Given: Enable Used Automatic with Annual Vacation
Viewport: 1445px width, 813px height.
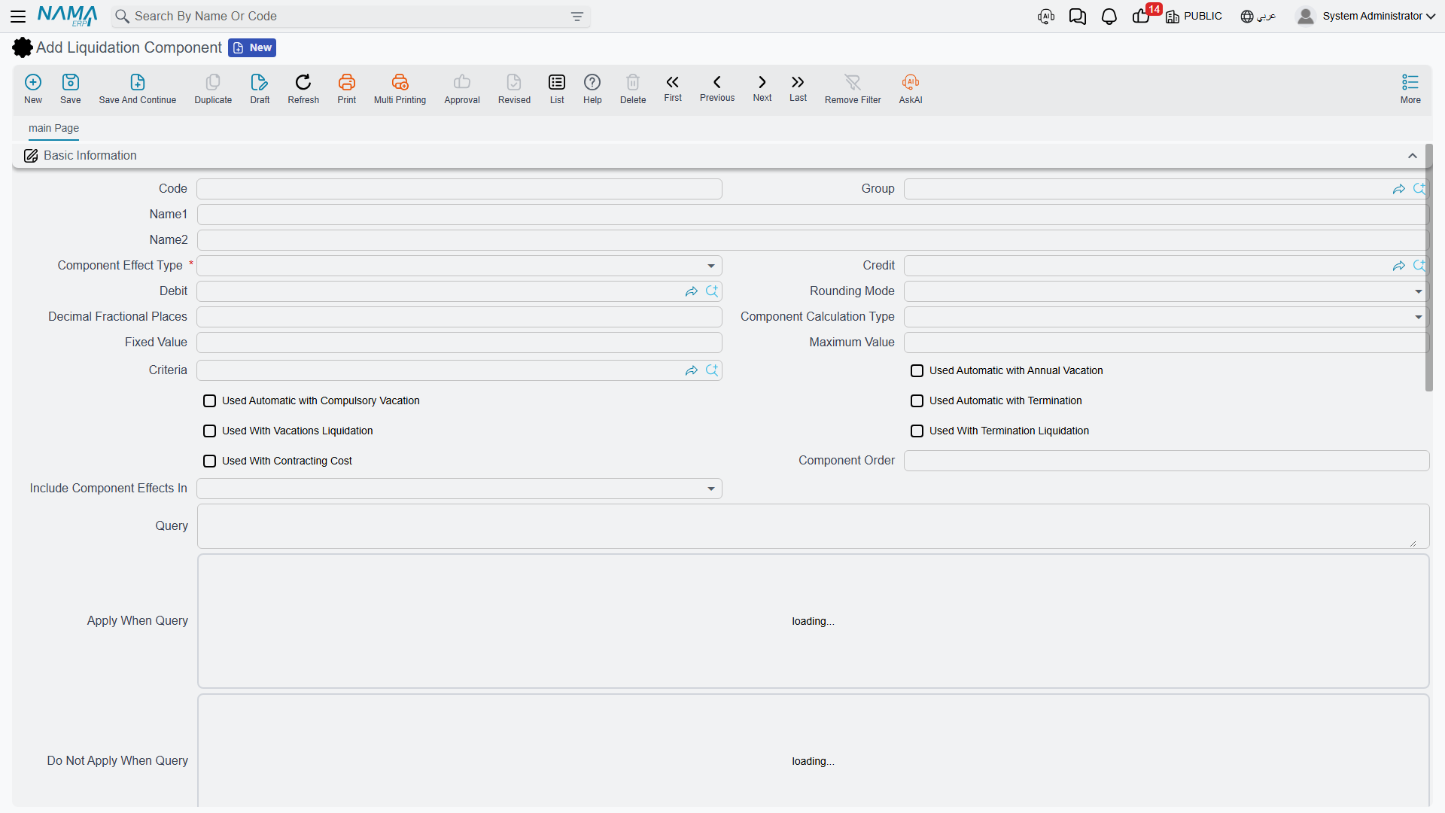Looking at the screenshot, I should tap(917, 370).
